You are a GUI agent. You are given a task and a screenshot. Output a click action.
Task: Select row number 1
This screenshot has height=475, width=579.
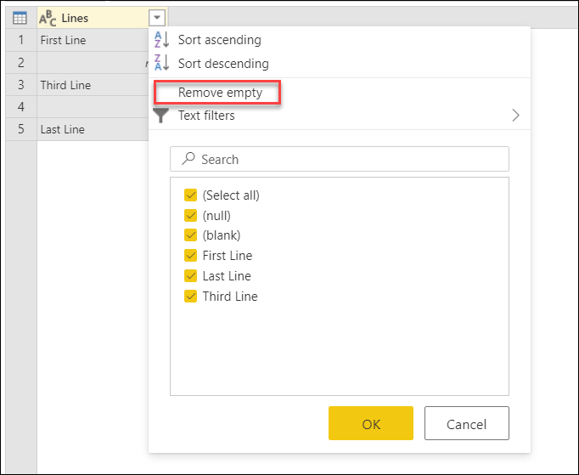coord(21,40)
